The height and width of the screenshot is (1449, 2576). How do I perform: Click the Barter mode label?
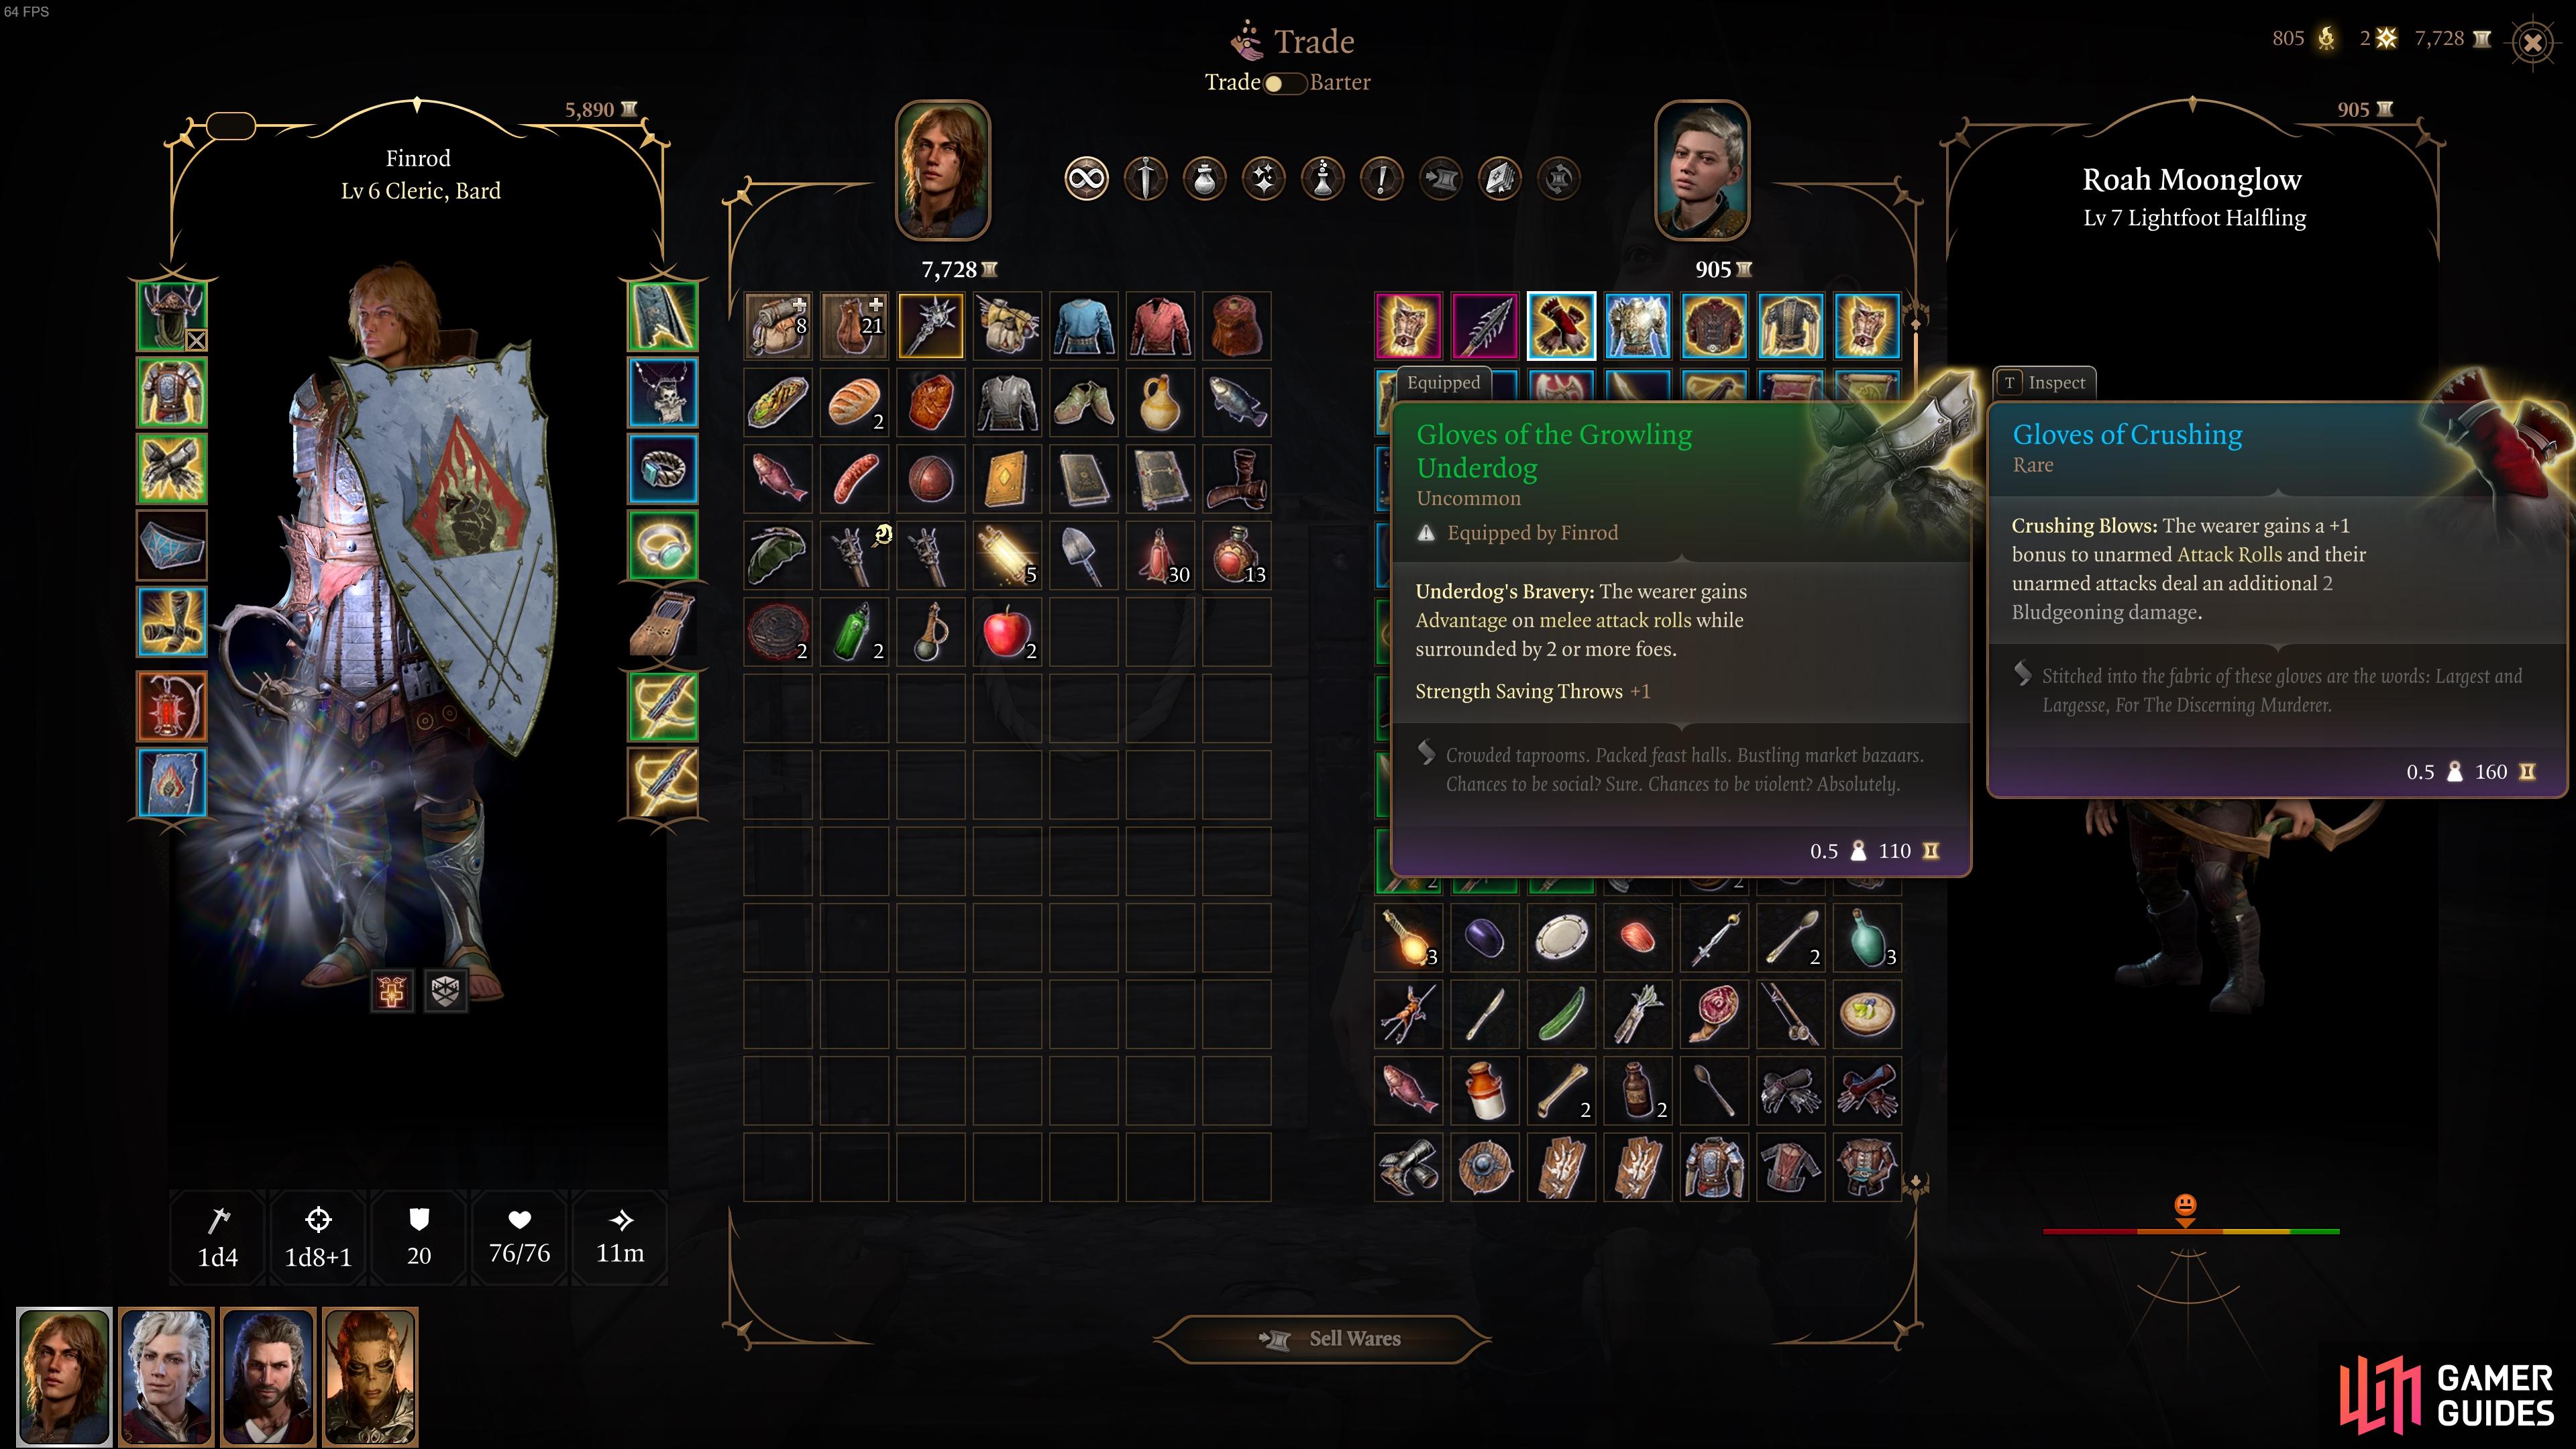coord(1340,82)
